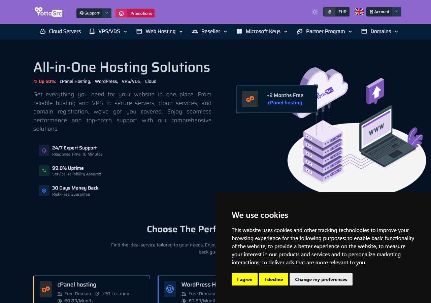Image resolution: width=431 pixels, height=303 pixels.
Task: Open the Web Hosting menu label
Action: click(161, 31)
